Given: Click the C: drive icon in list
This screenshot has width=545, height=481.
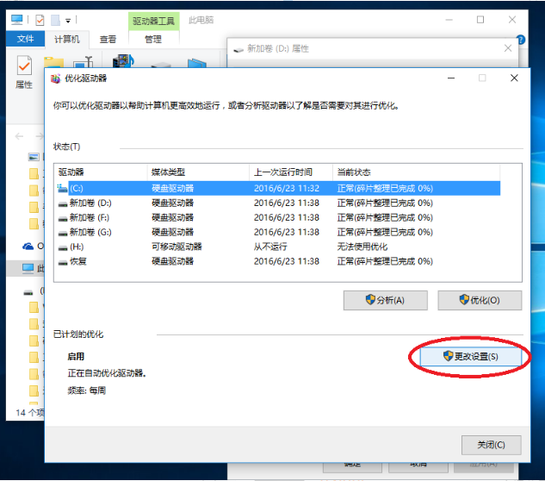Looking at the screenshot, I should click(x=62, y=188).
